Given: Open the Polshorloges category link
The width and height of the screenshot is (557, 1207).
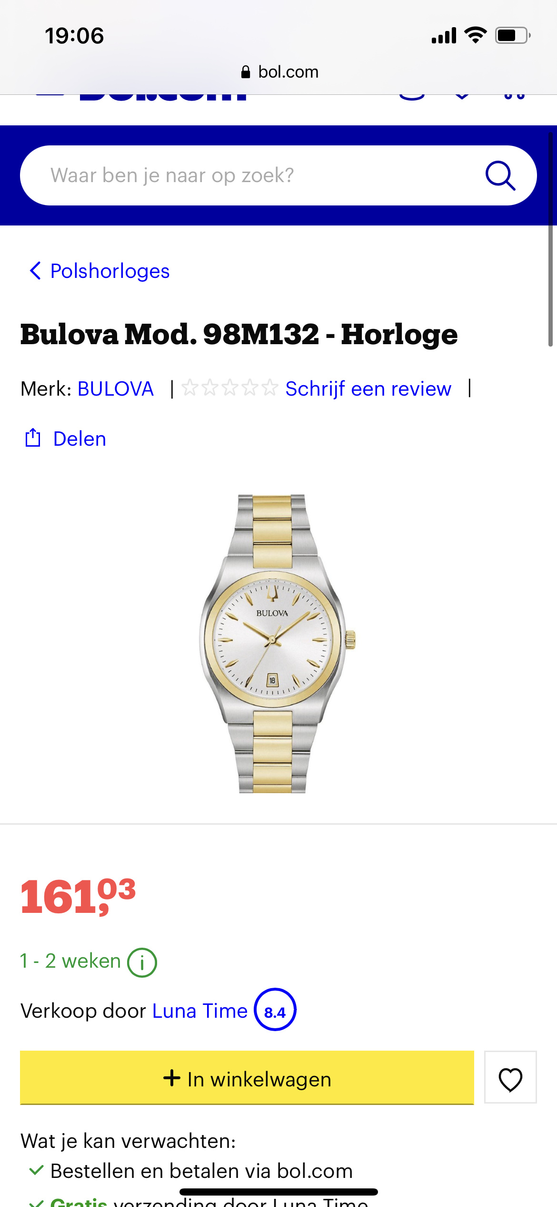Looking at the screenshot, I should click(x=110, y=271).
